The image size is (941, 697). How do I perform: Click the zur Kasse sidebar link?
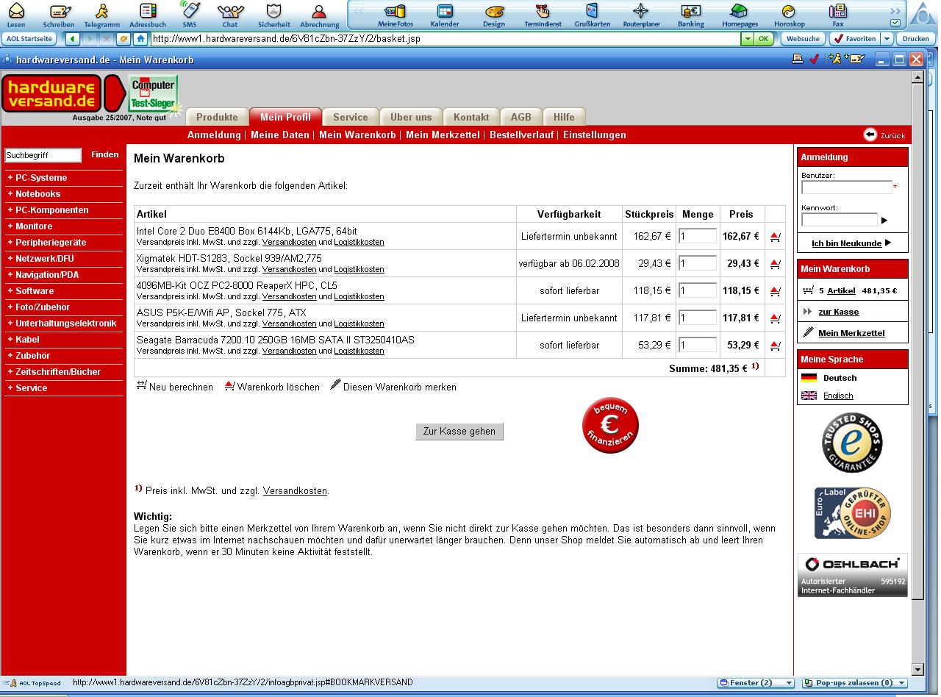tap(838, 312)
